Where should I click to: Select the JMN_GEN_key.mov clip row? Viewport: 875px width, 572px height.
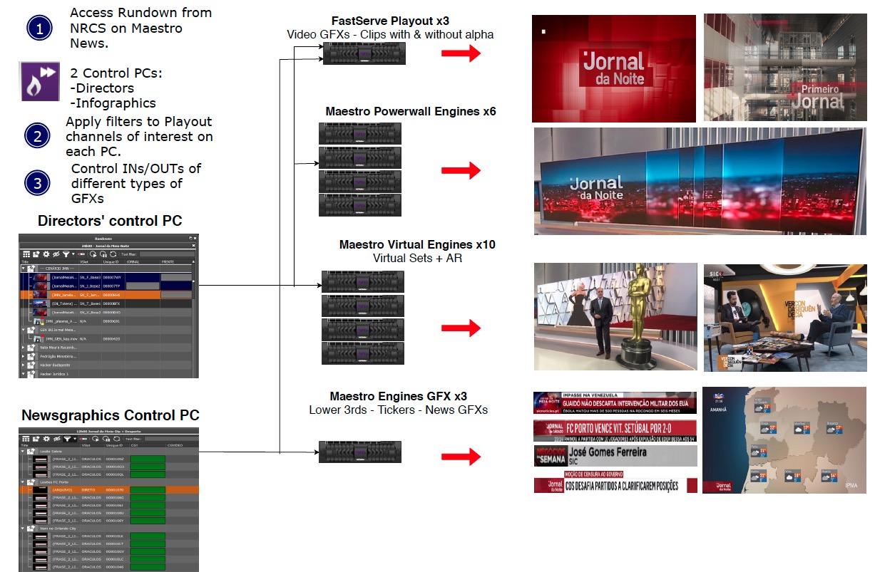pos(106,339)
